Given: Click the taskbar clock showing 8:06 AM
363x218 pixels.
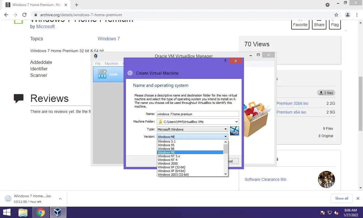Looking at the screenshot, I should (x=351, y=213).
